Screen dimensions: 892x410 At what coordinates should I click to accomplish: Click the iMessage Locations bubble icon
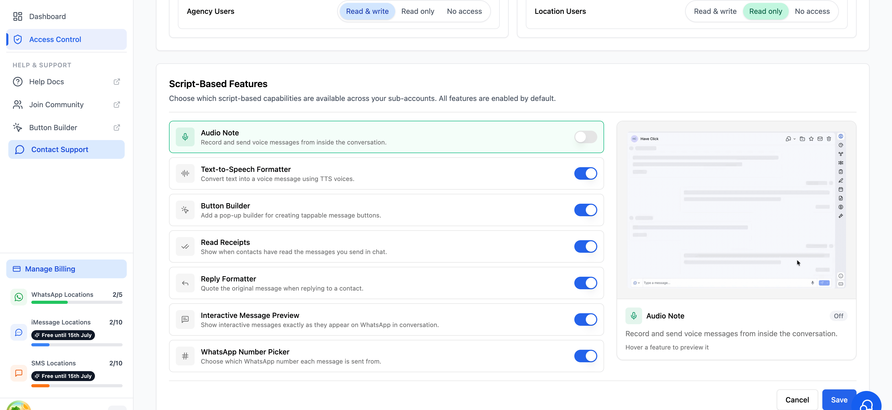coord(19,333)
